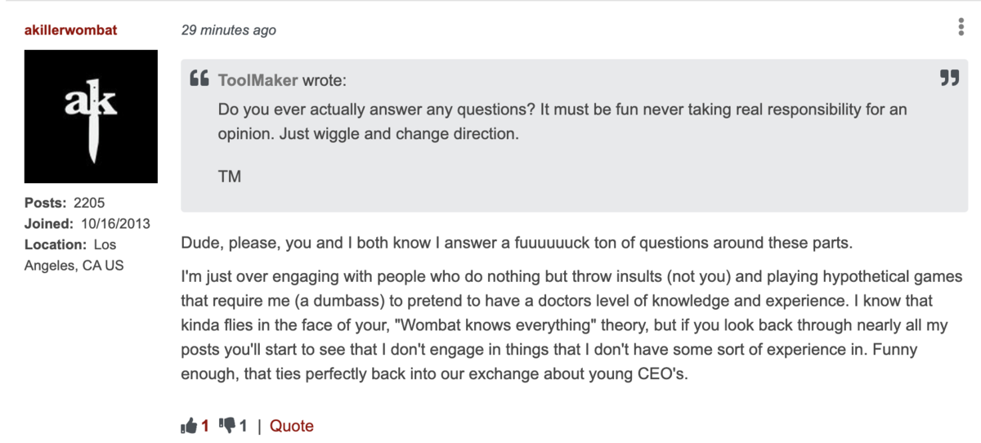Click the Los Angeles location text
The height and width of the screenshot is (443, 981).
[x=74, y=255]
